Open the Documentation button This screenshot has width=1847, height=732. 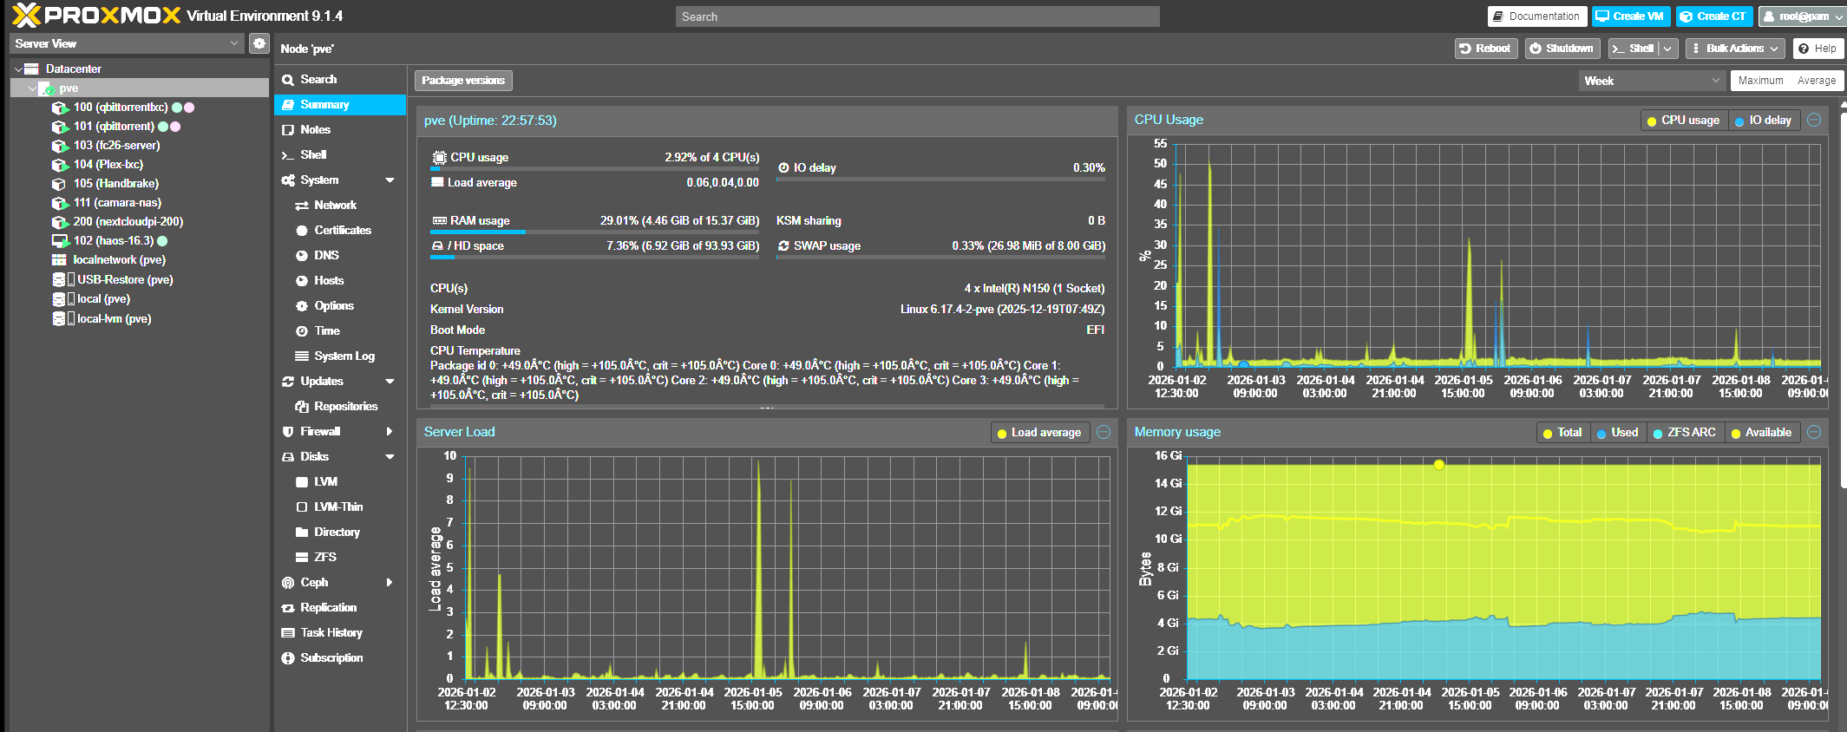pos(1536,16)
